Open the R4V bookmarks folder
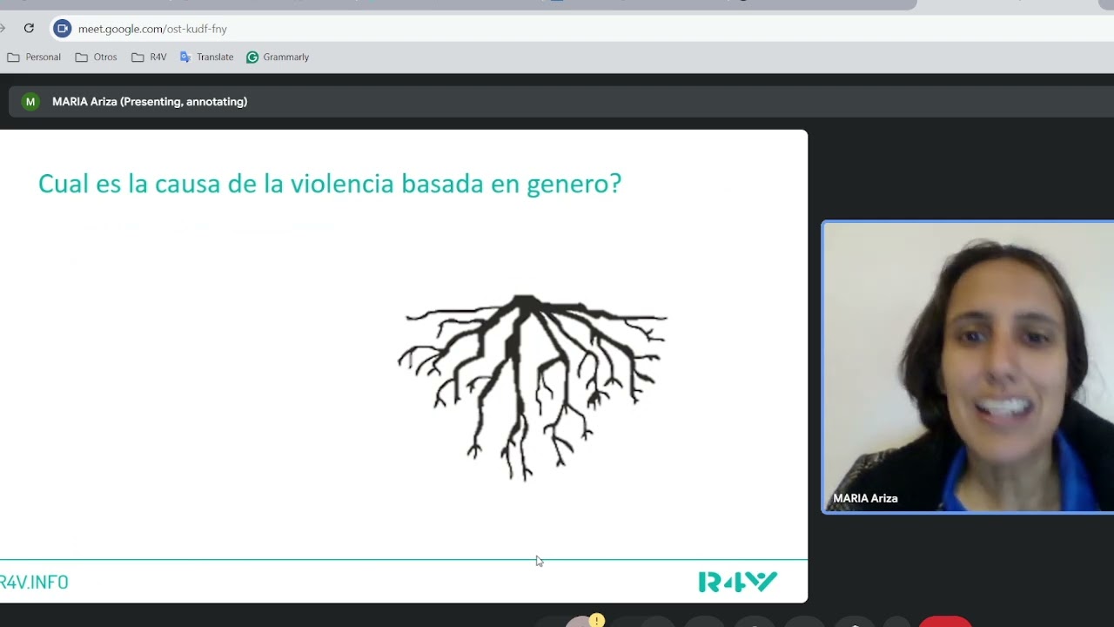Image resolution: width=1114 pixels, height=627 pixels. click(149, 57)
